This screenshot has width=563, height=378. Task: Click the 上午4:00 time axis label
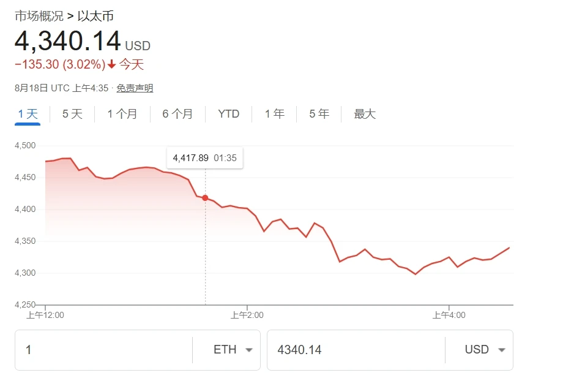point(449,316)
